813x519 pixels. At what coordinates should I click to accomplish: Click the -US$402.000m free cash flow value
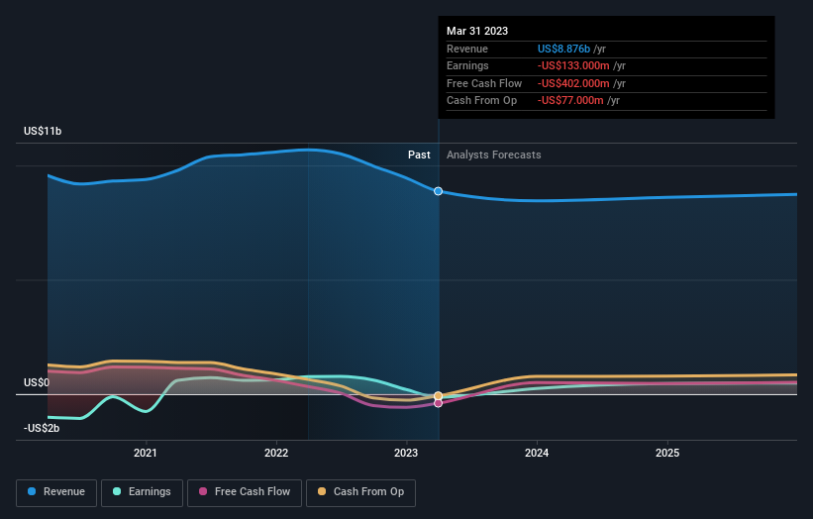[573, 83]
